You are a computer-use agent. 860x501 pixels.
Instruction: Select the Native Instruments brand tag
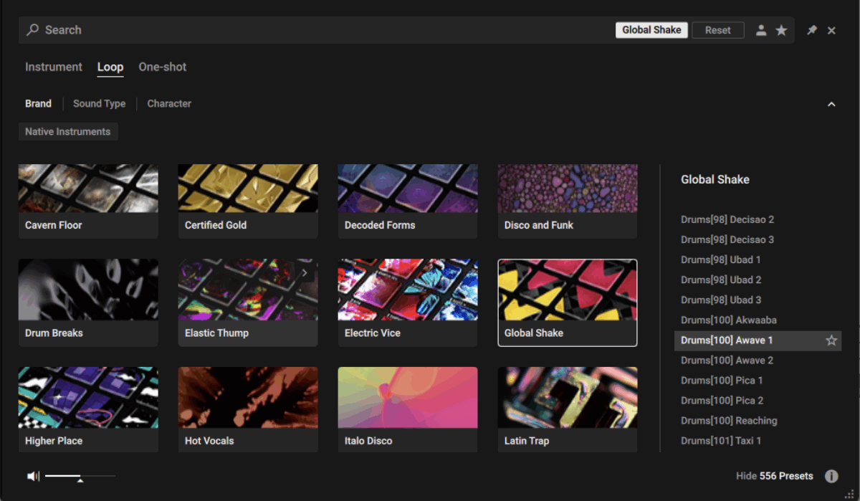click(x=68, y=132)
